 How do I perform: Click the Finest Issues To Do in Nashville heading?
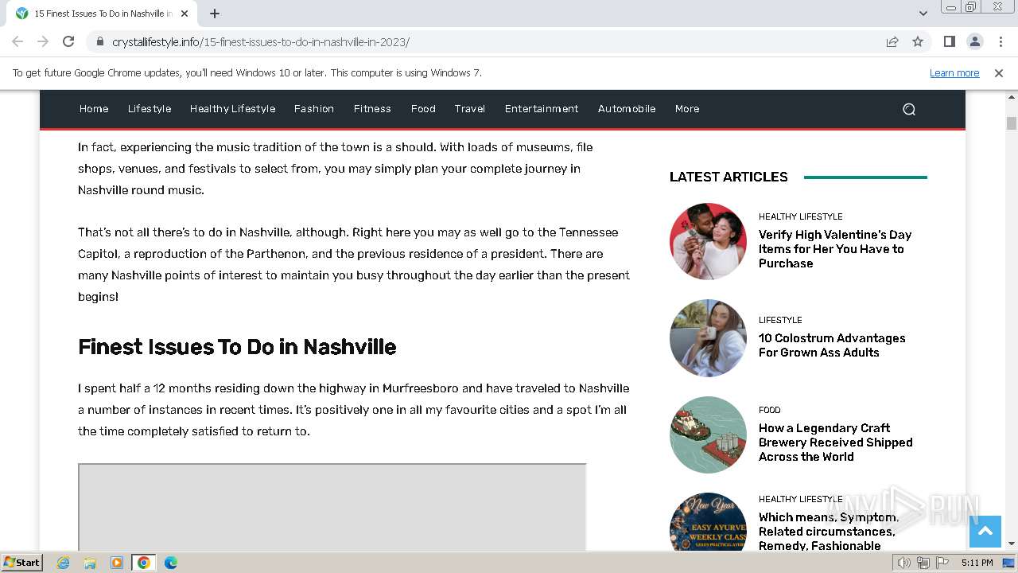(237, 347)
